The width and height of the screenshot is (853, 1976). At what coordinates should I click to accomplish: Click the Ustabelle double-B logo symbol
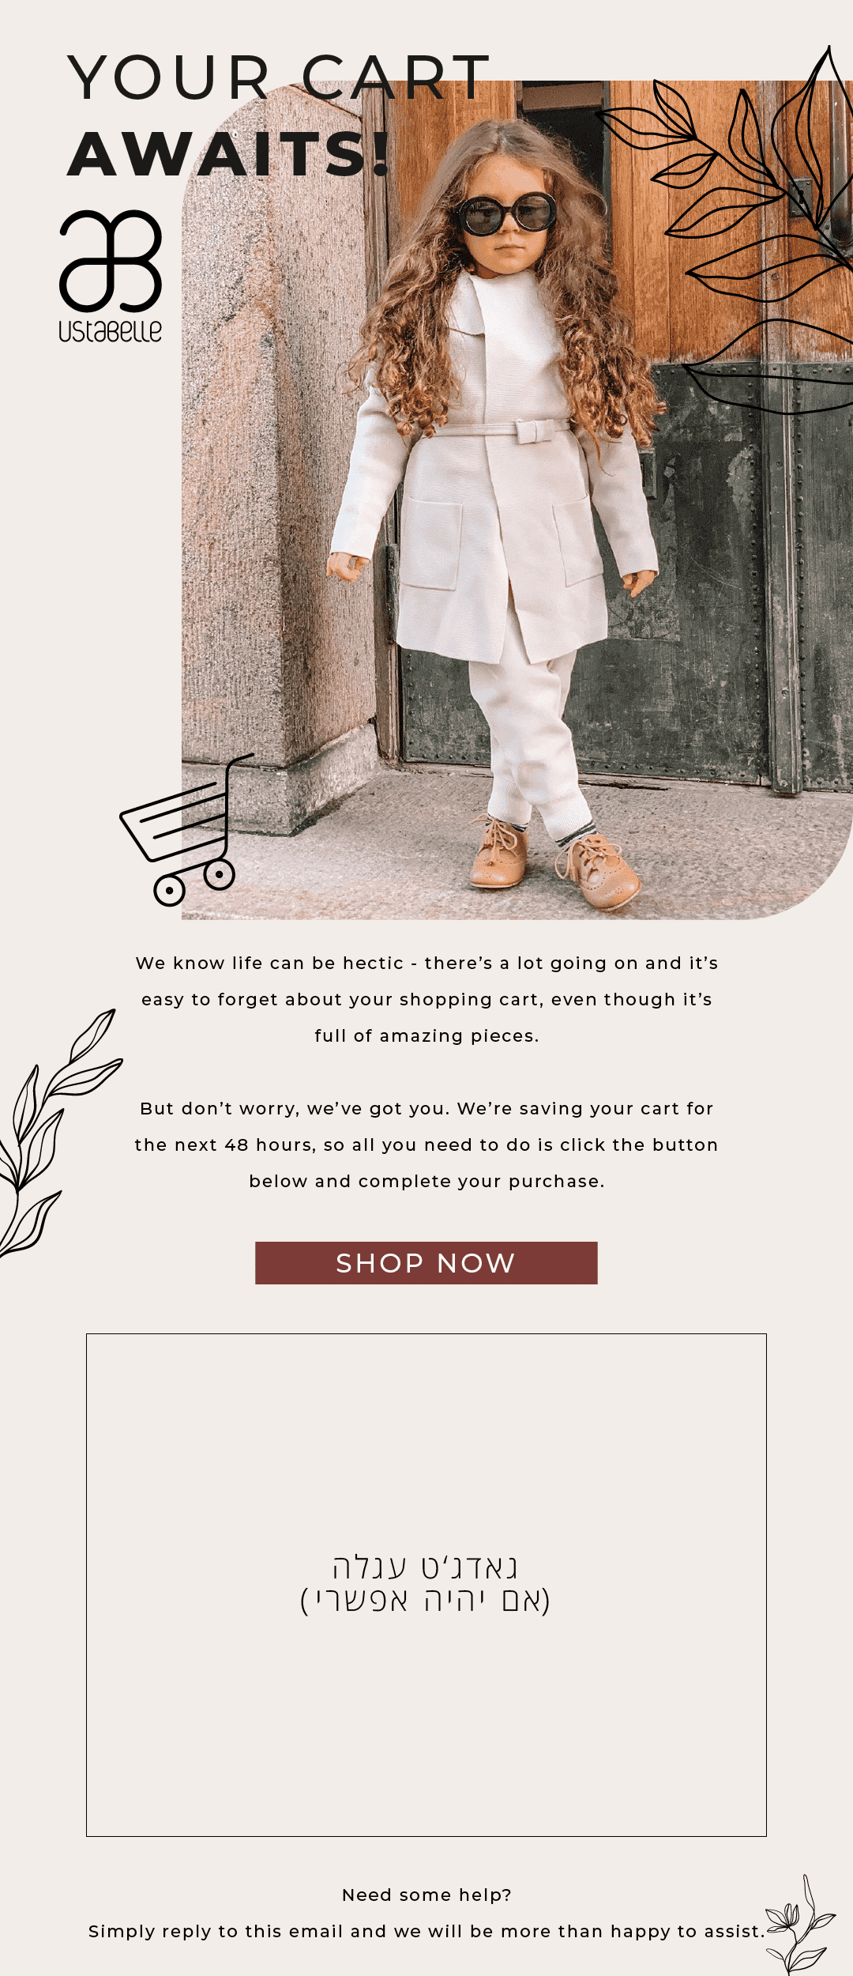(x=111, y=261)
